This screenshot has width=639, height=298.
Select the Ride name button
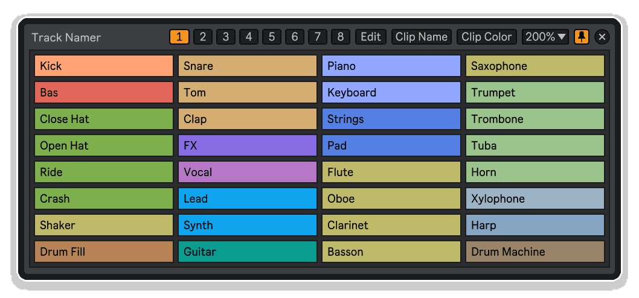pos(104,172)
